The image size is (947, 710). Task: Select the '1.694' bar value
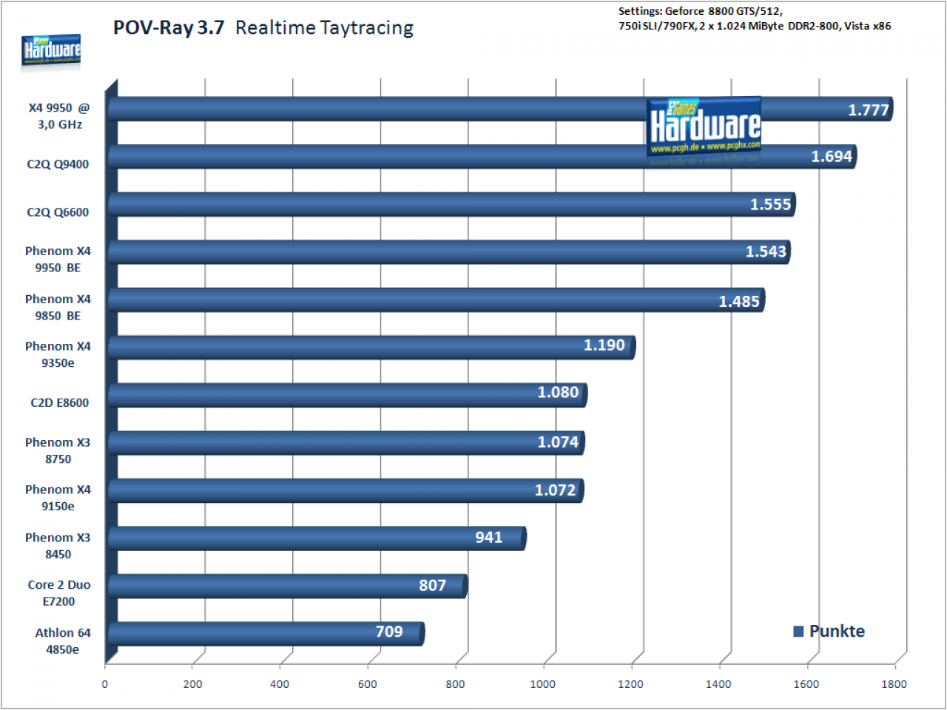(x=832, y=156)
